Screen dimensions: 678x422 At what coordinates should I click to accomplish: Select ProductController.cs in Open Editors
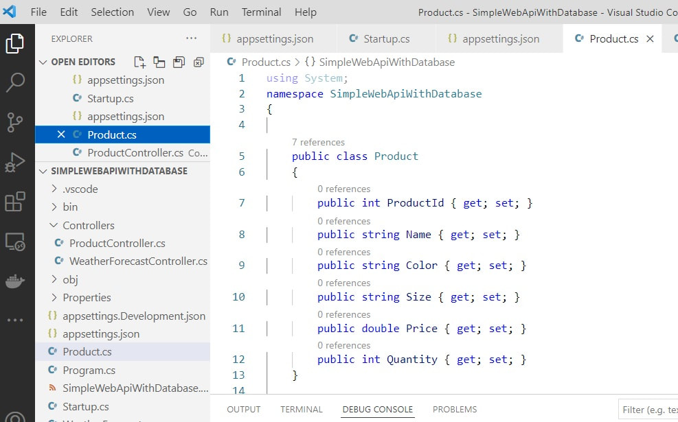(135, 152)
